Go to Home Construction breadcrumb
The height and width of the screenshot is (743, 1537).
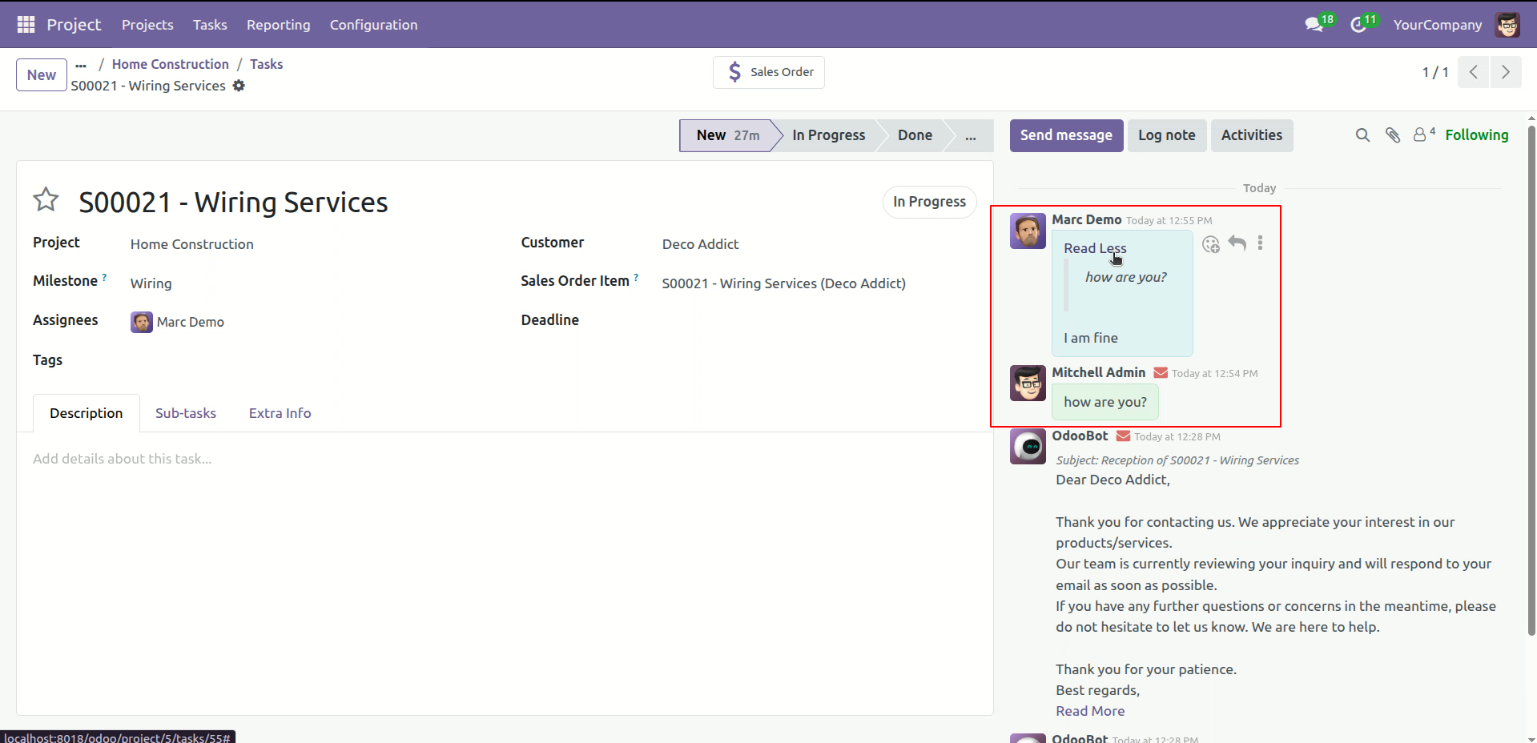pyautogui.click(x=171, y=64)
